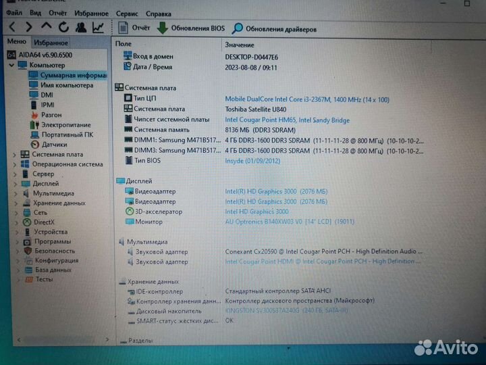This screenshot has height=365, width=486.
Task: Select the Toshiba Satellite U840 value
Action: coord(255,109)
